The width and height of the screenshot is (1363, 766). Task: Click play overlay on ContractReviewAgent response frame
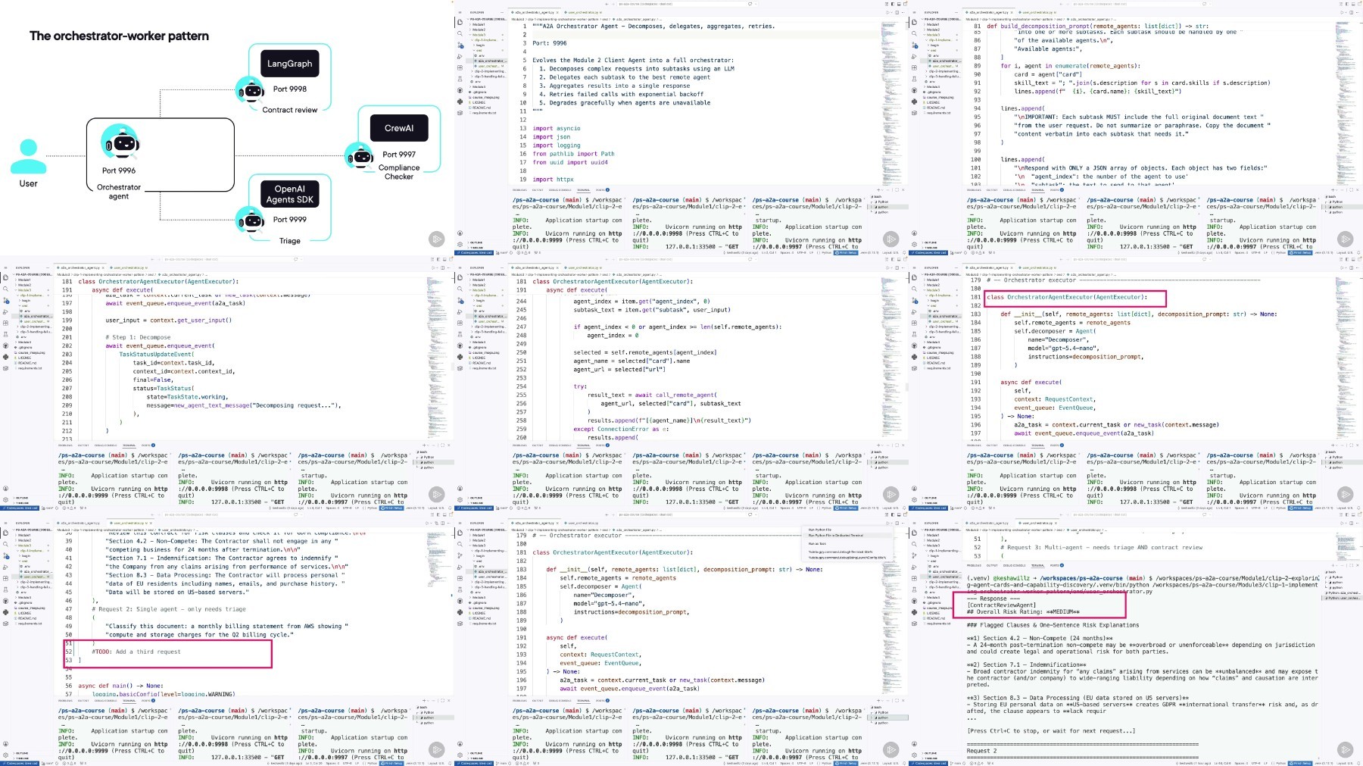pyautogui.click(x=1346, y=750)
